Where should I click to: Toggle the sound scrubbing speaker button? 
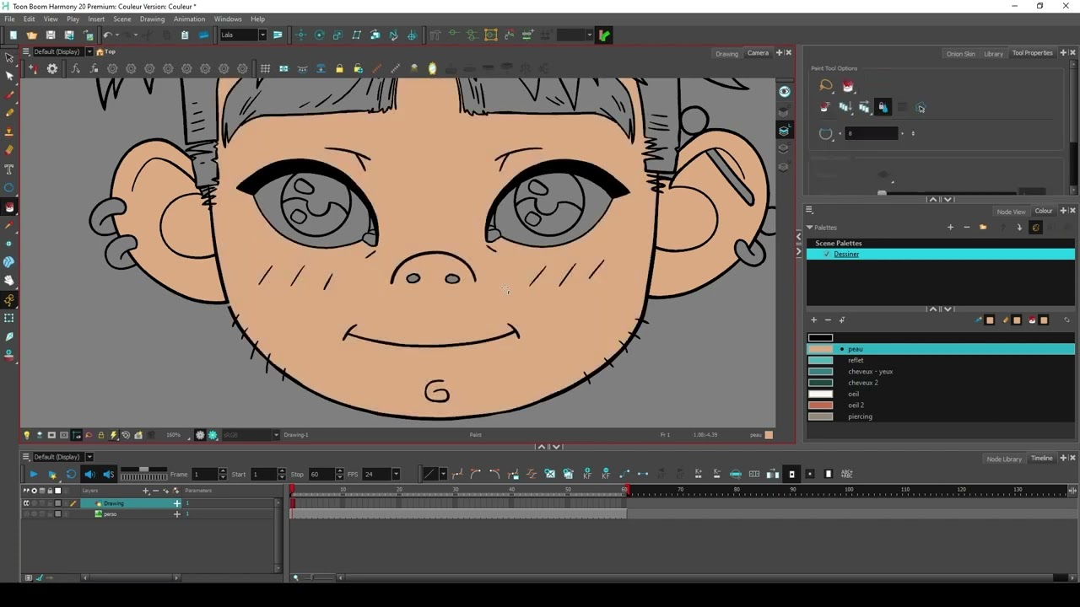(x=108, y=474)
